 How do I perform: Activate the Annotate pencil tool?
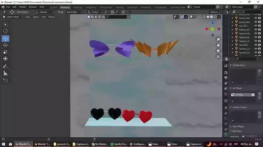point(5,67)
